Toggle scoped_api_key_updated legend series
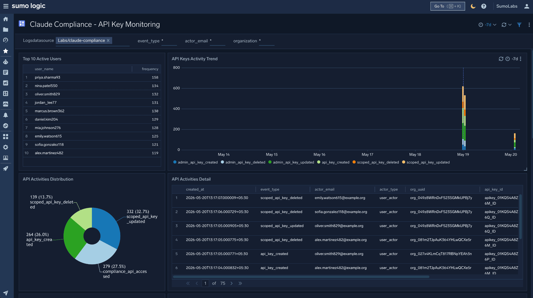The height and width of the screenshot is (298, 533). point(426,162)
